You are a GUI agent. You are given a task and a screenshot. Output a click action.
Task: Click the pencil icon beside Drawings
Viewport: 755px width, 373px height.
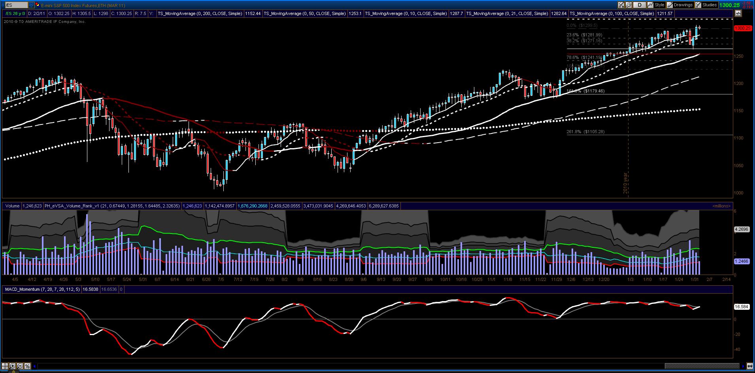(x=670, y=5)
